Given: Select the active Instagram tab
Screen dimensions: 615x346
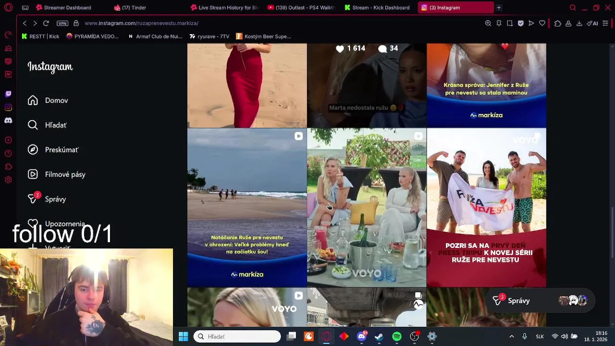Looking at the screenshot, I should pyautogui.click(x=455, y=8).
